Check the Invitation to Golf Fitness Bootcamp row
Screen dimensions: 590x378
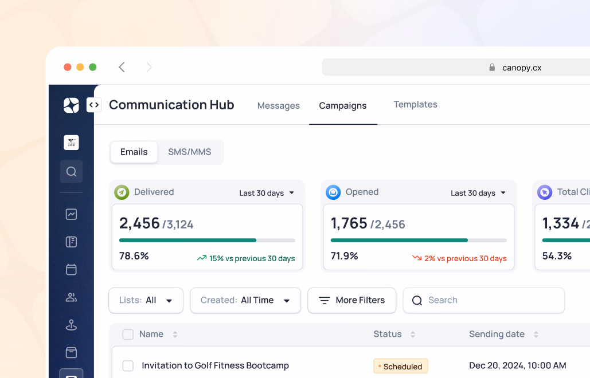click(128, 365)
